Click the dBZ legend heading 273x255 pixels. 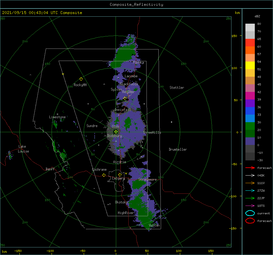(257, 16)
